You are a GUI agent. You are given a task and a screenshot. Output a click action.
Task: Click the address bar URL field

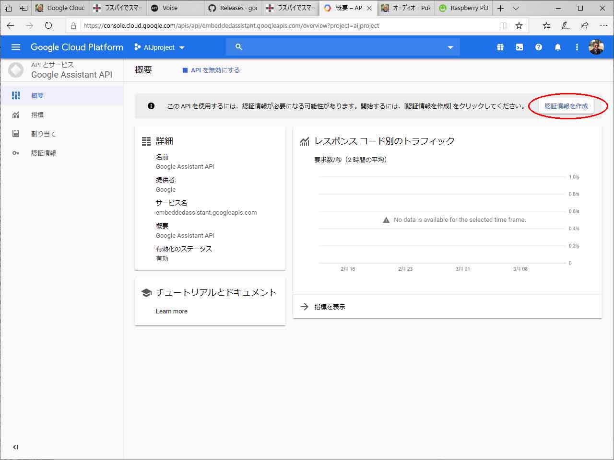tap(288, 25)
